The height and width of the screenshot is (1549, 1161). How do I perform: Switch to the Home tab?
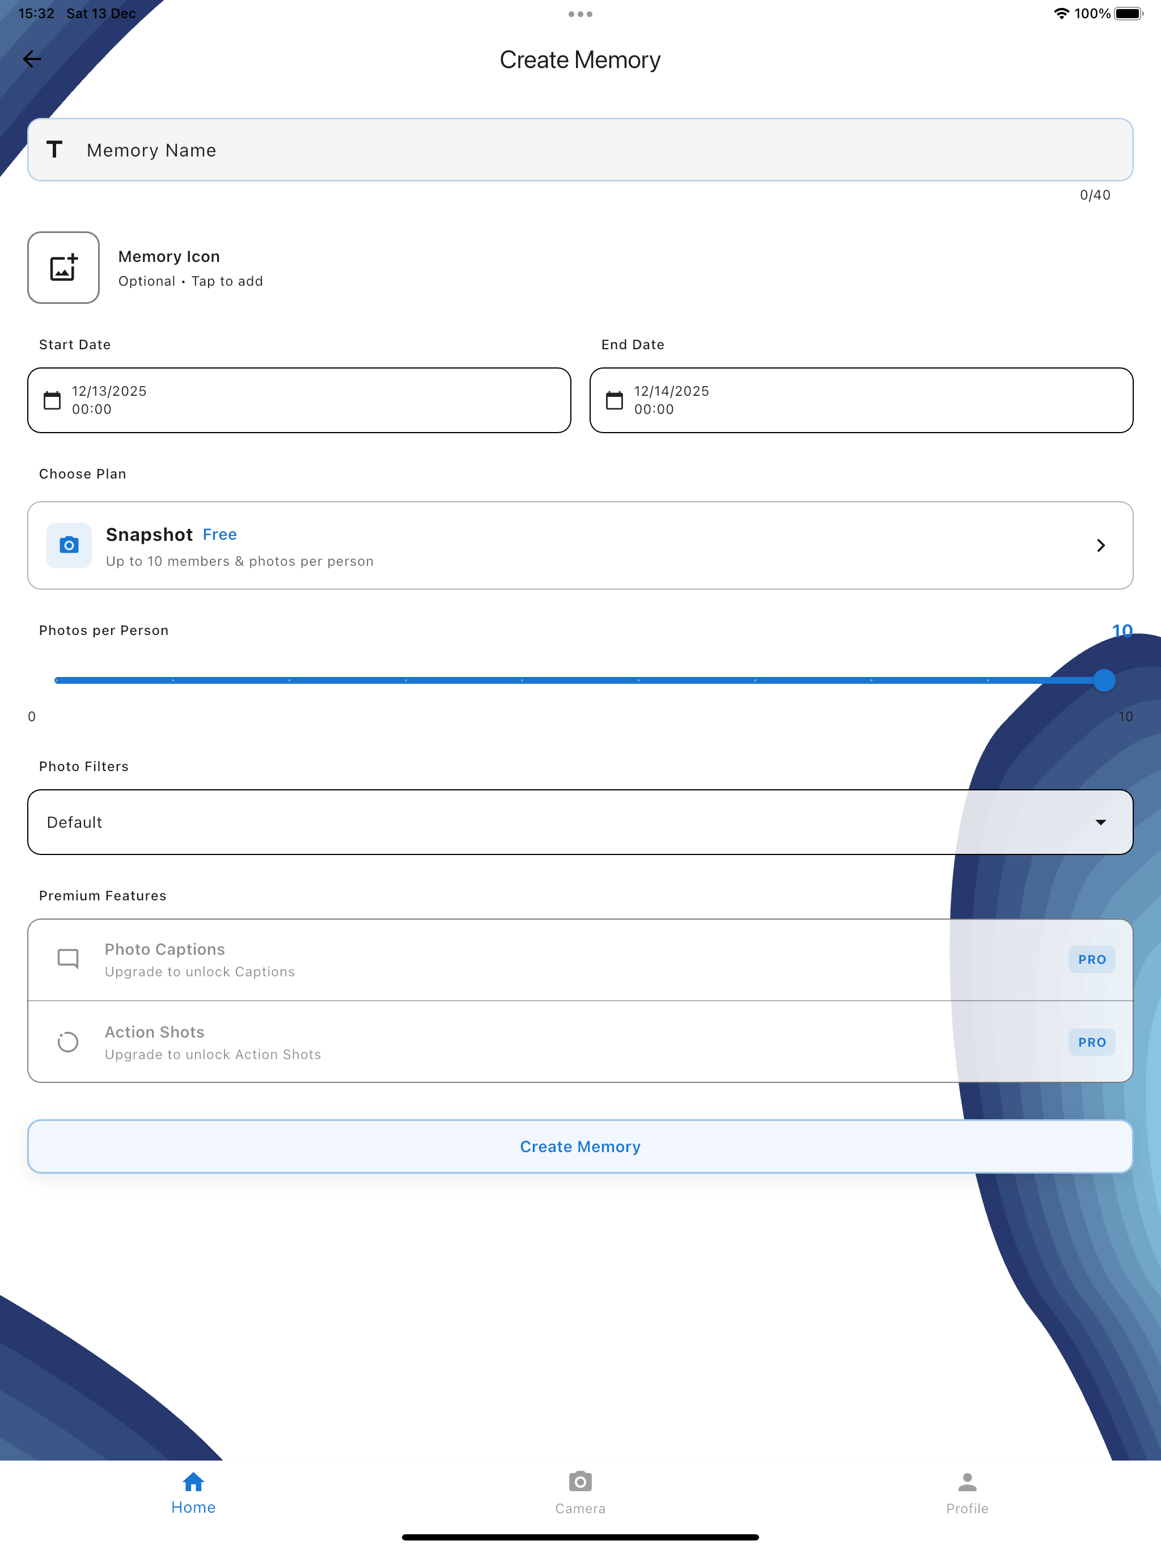(x=193, y=1493)
